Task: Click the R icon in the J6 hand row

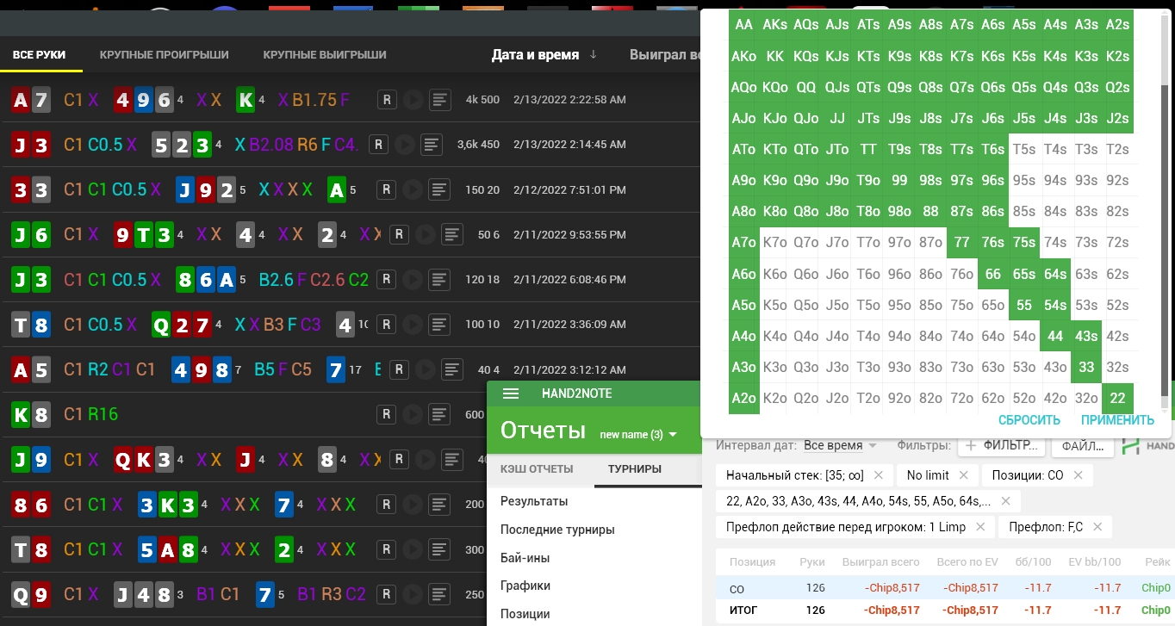Action: 399,234
